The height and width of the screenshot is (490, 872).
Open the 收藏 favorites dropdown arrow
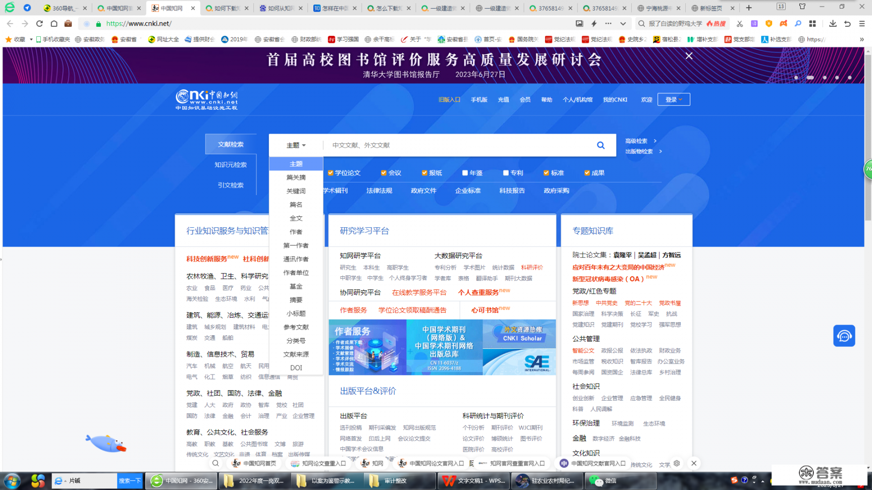pos(31,39)
